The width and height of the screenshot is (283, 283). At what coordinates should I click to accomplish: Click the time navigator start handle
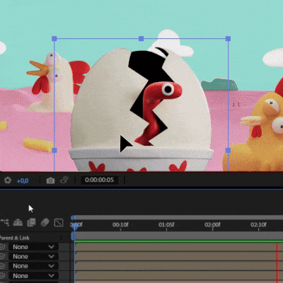click(74, 217)
